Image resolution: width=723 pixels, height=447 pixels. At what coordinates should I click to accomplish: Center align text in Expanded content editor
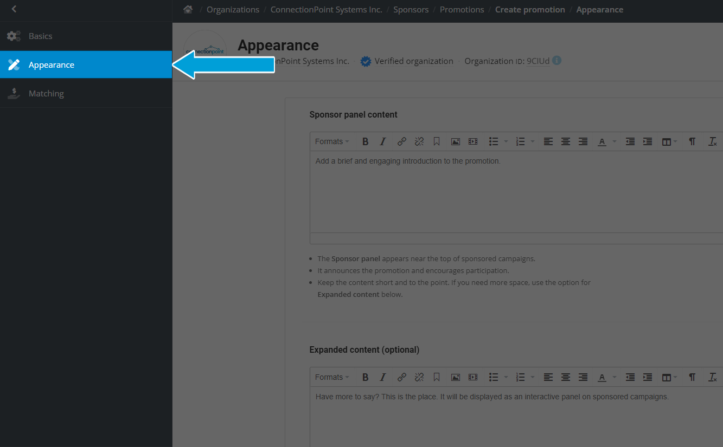[x=566, y=377]
